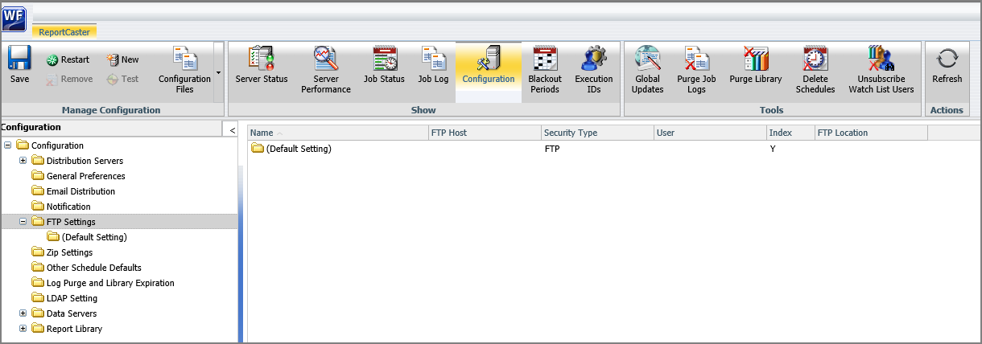This screenshot has height=344, width=982.
Task: Click the Y index cell
Action: point(773,149)
